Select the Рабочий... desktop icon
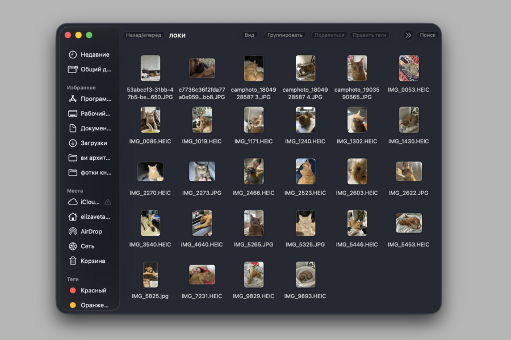The width and height of the screenshot is (511, 340). click(x=73, y=113)
